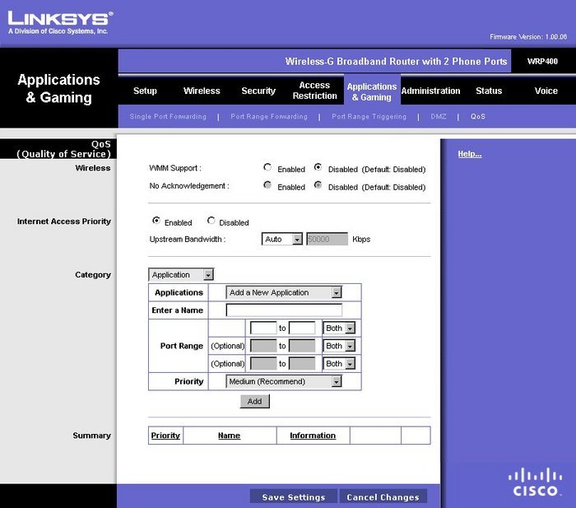
Task: Click the WRP400 model label
Action: pyautogui.click(x=542, y=62)
